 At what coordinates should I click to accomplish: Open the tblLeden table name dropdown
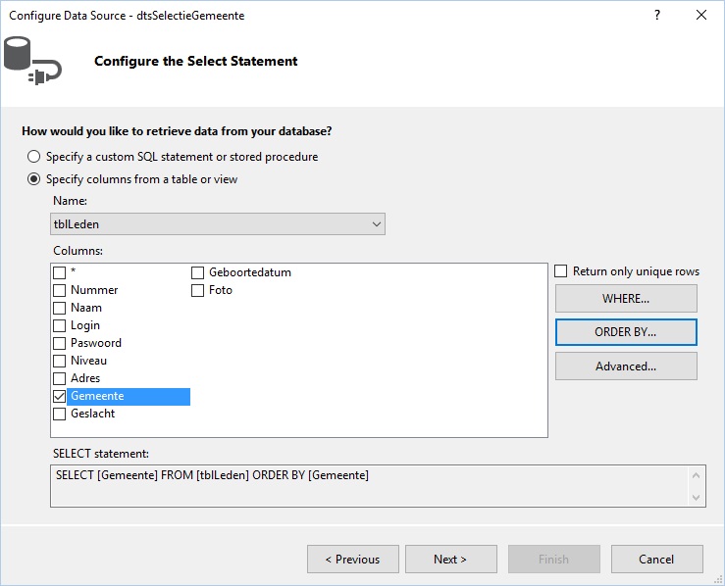(218, 224)
